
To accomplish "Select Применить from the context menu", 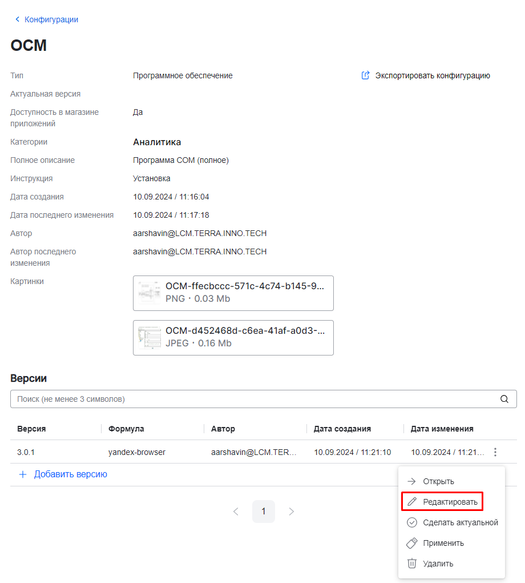I will 443,543.
